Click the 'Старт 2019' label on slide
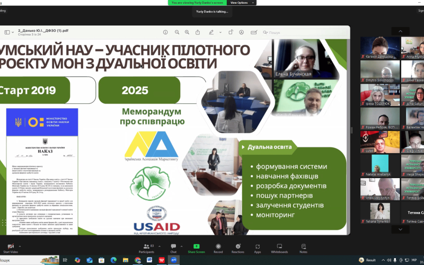Viewport: 424px width, 265px height. coord(28,90)
